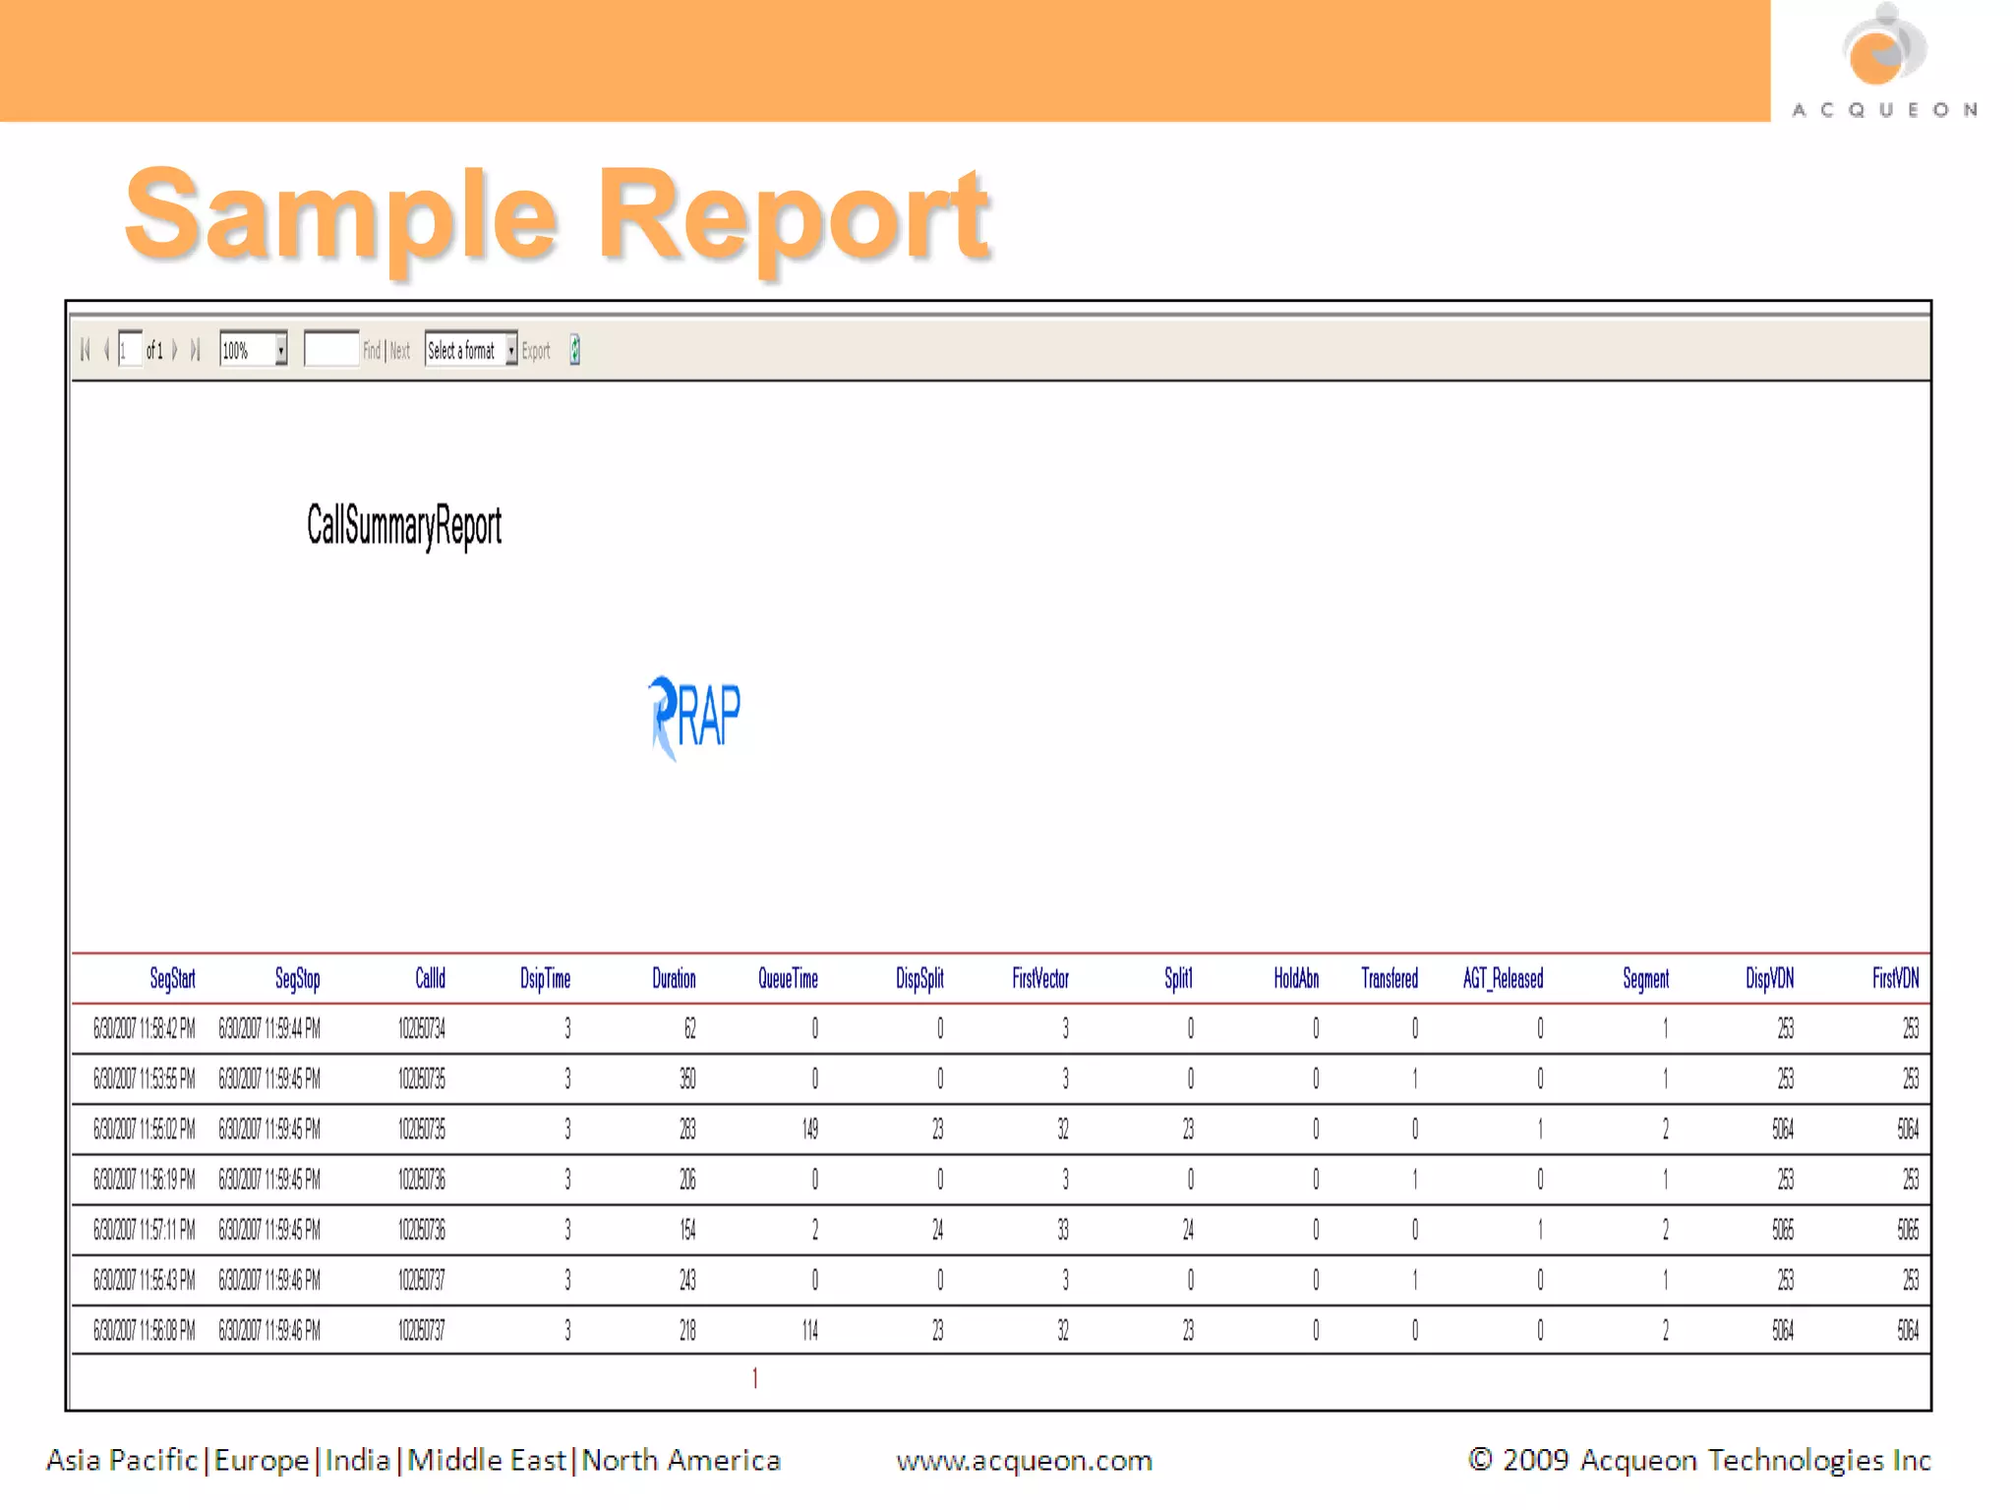
Task: Click the CallSummaryReport title
Action: point(404,526)
